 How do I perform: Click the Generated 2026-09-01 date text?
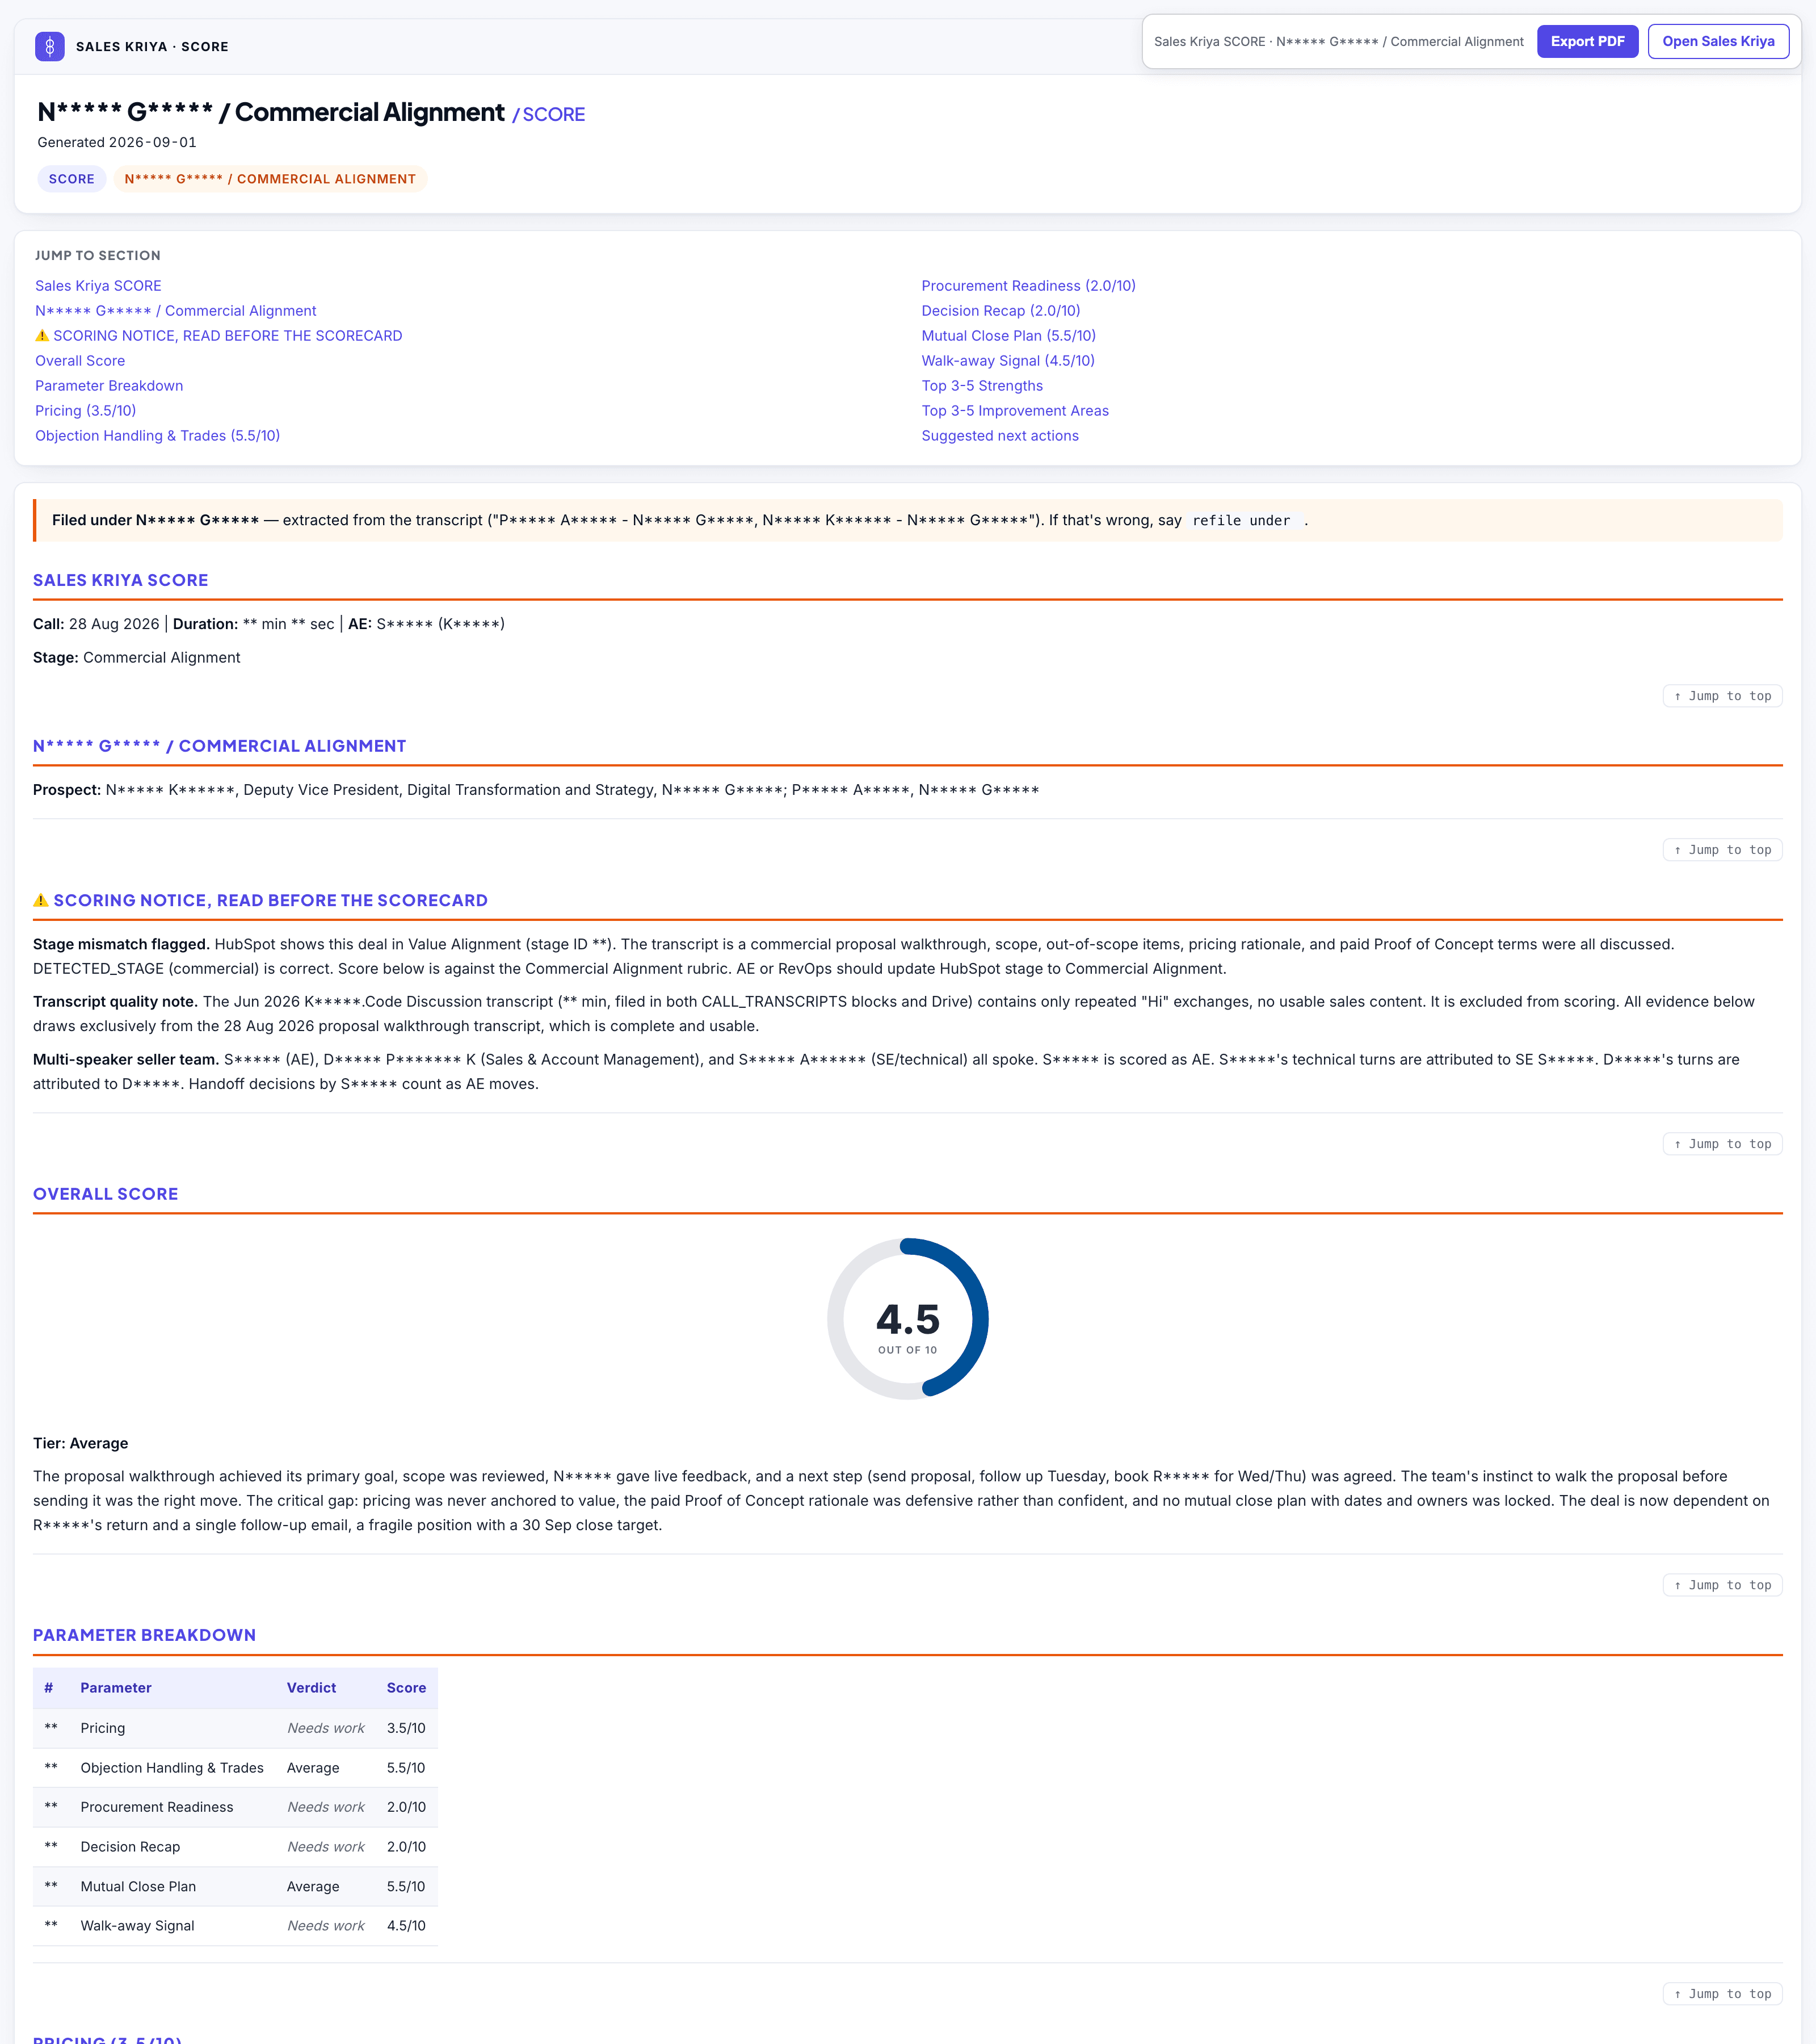point(117,142)
